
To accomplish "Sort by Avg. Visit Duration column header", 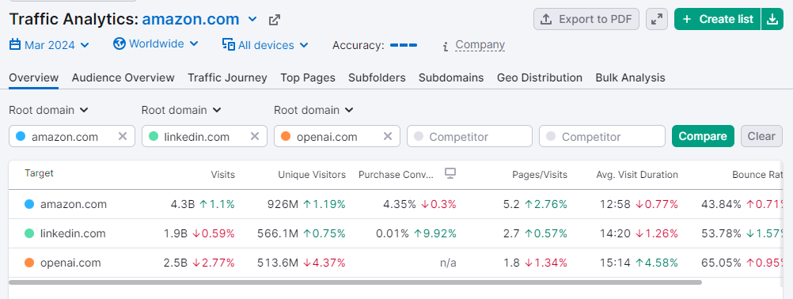I will click(637, 175).
